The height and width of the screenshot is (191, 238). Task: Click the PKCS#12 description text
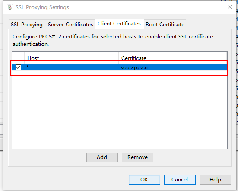pyautogui.click(x=113, y=40)
